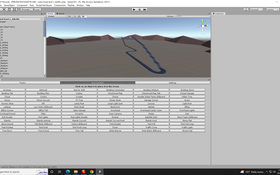Toggle 2D scene view mode
This screenshot has width=280, height=175.
(69, 16)
